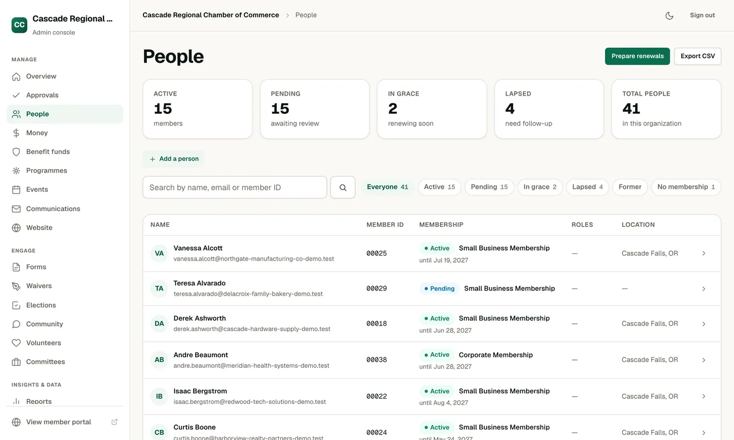The width and height of the screenshot is (734, 440).
Task: Open Elections via its ballot icon
Action: point(16,305)
